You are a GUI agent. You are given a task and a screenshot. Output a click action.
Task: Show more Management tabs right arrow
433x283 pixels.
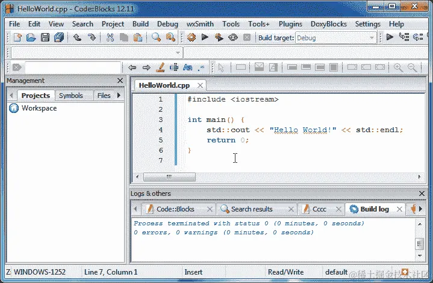[x=119, y=96]
